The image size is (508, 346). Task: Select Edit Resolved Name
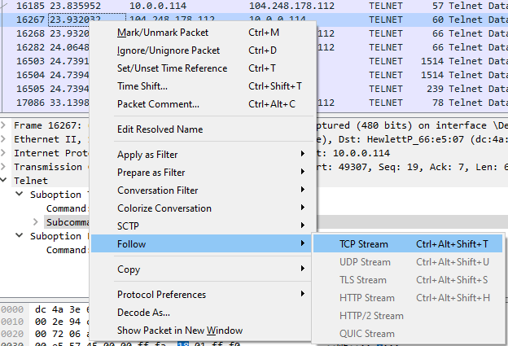(160, 129)
